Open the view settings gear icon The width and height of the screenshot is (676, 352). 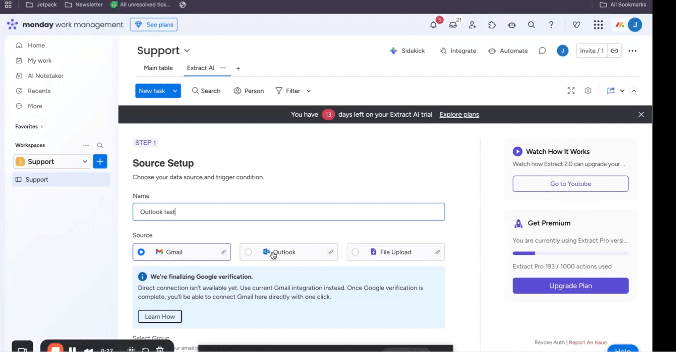pos(588,91)
